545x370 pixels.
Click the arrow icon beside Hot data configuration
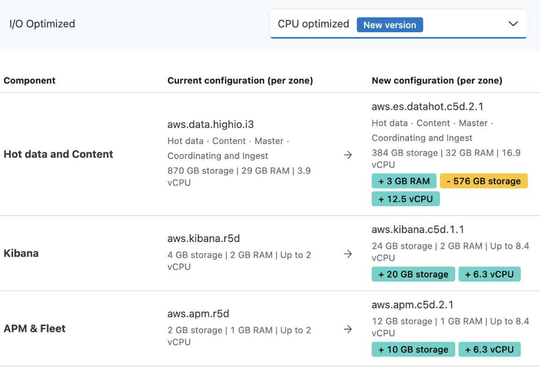[348, 154]
